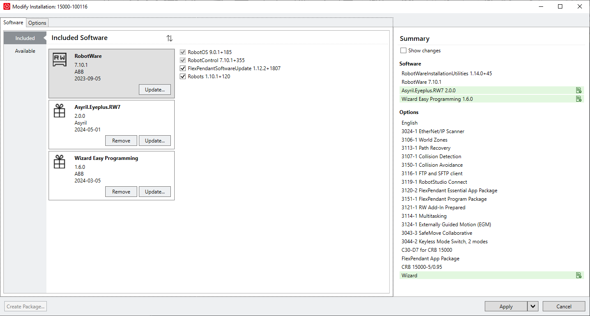590x316 pixels.
Task: Select the Included side tab
Action: pyautogui.click(x=25, y=38)
